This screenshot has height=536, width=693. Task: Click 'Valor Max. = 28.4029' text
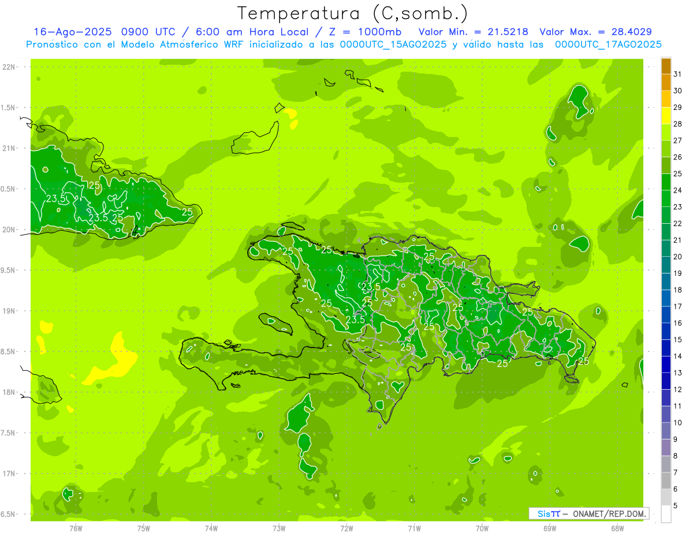coord(595,32)
